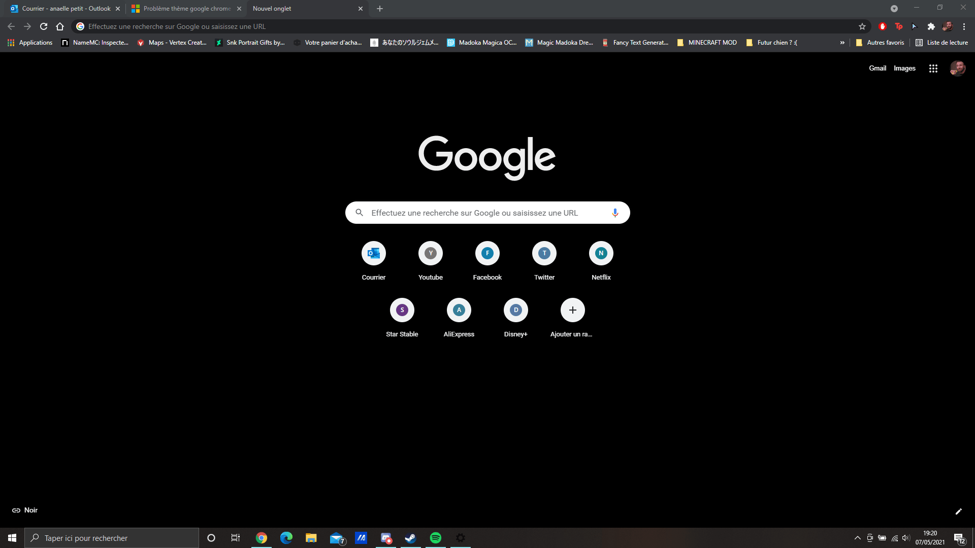975x548 pixels.
Task: Click the Add shortcut plus button
Action: point(572,310)
